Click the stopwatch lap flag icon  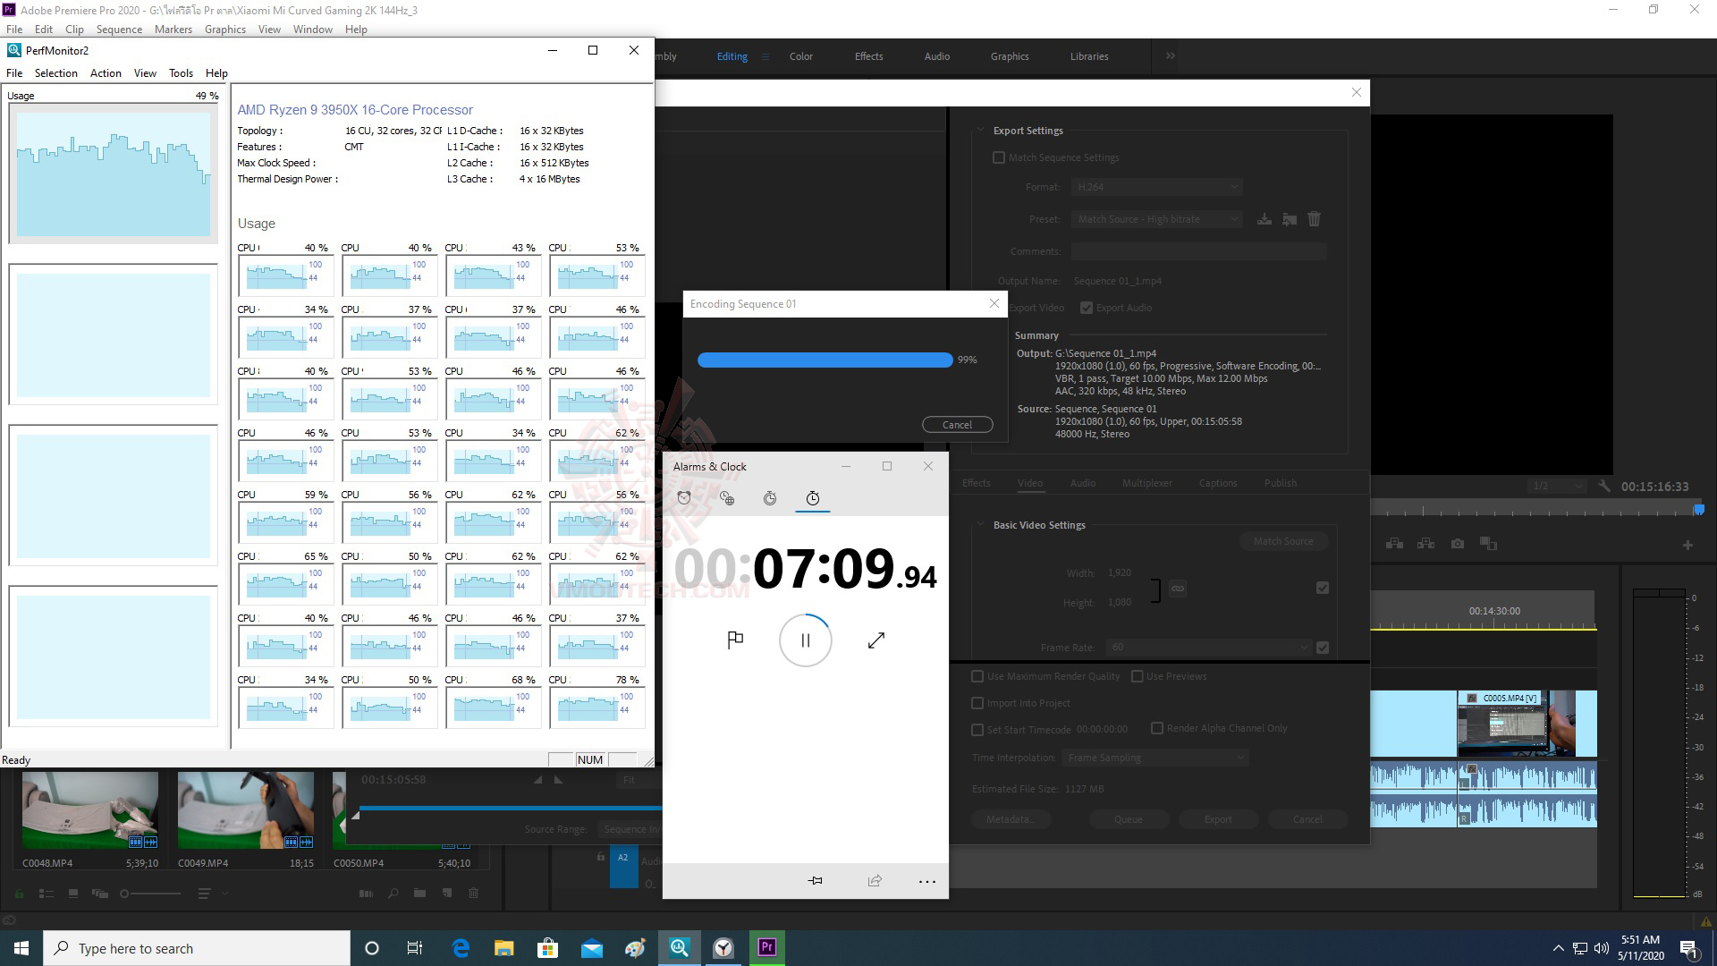735,640
